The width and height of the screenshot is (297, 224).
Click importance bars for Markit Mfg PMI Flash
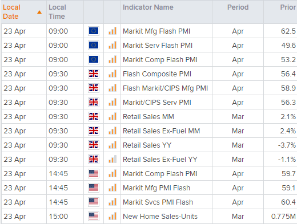coord(113,188)
